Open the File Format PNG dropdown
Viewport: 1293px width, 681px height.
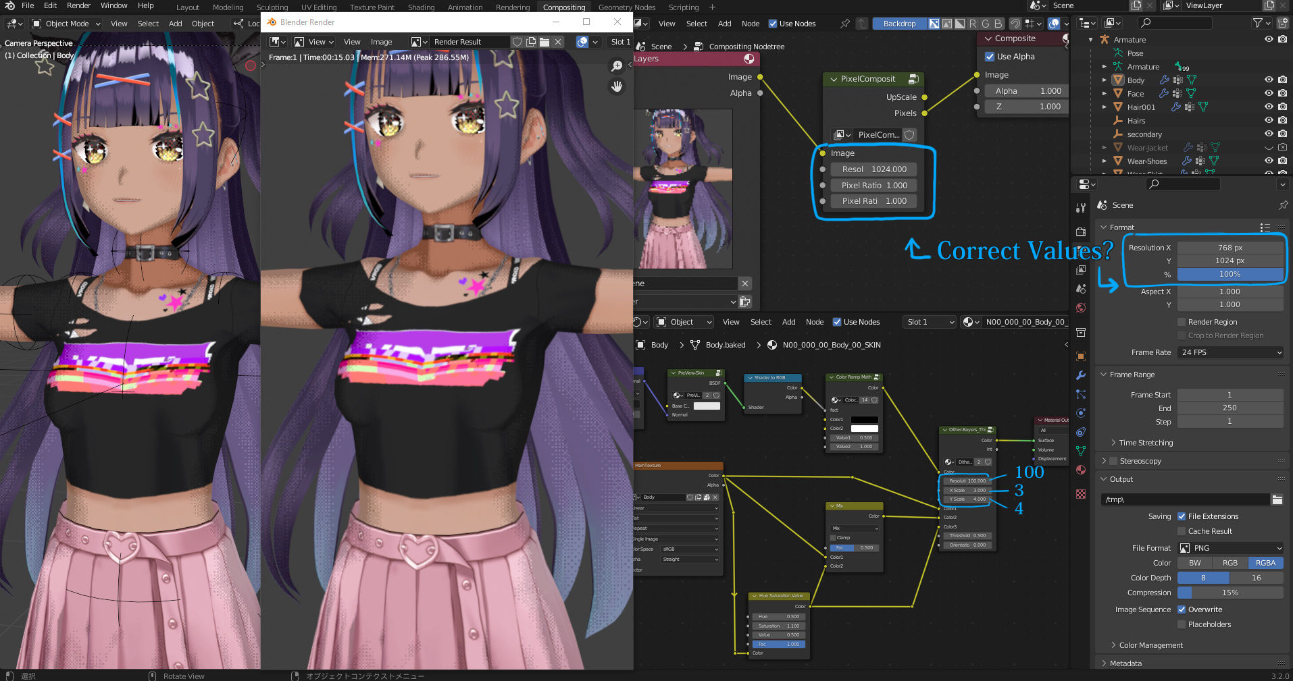[1230, 548]
